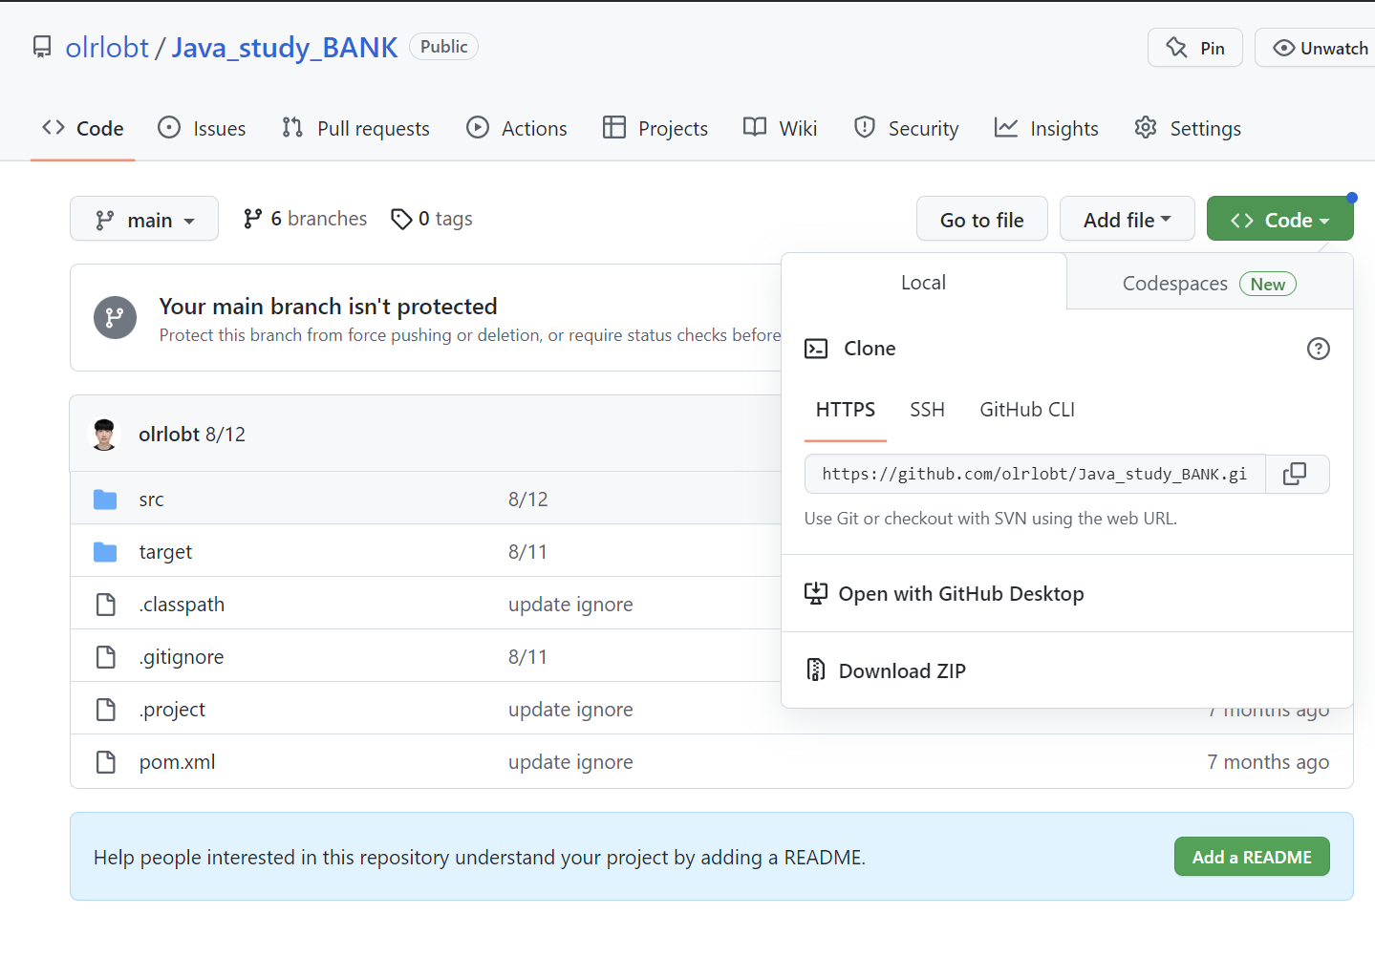Click the repository book icon beside olrlobt
The height and width of the screenshot is (957, 1375).
coord(42,47)
